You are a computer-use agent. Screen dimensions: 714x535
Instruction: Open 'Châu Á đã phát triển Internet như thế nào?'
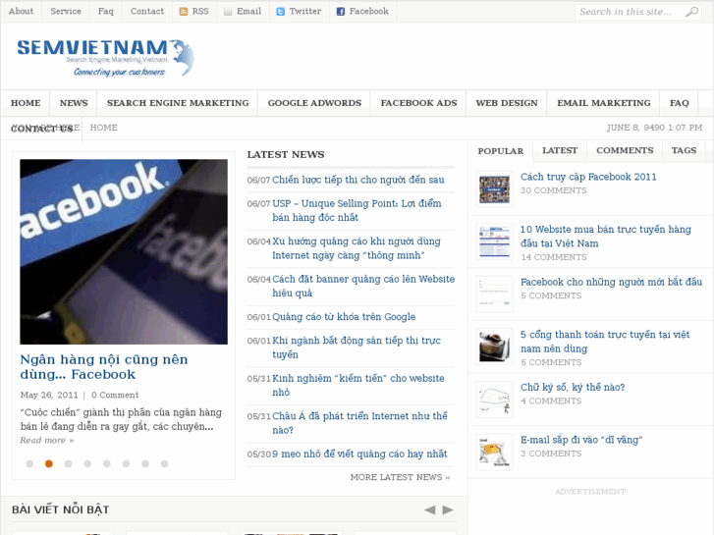pos(359,423)
